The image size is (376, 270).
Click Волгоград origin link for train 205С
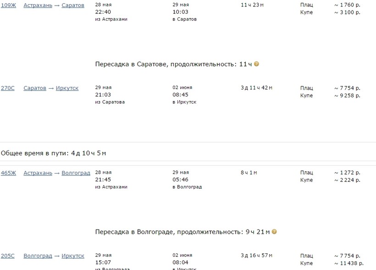pos(38,256)
